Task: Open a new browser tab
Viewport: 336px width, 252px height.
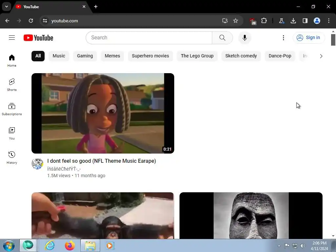Action: 96,7
